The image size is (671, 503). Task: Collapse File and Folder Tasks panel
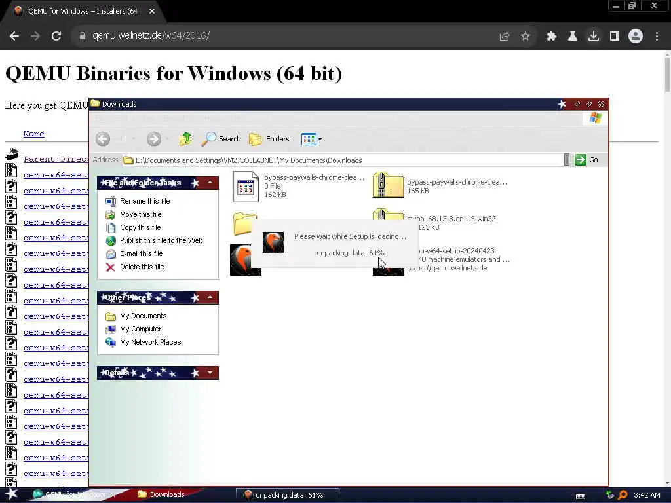(210, 183)
